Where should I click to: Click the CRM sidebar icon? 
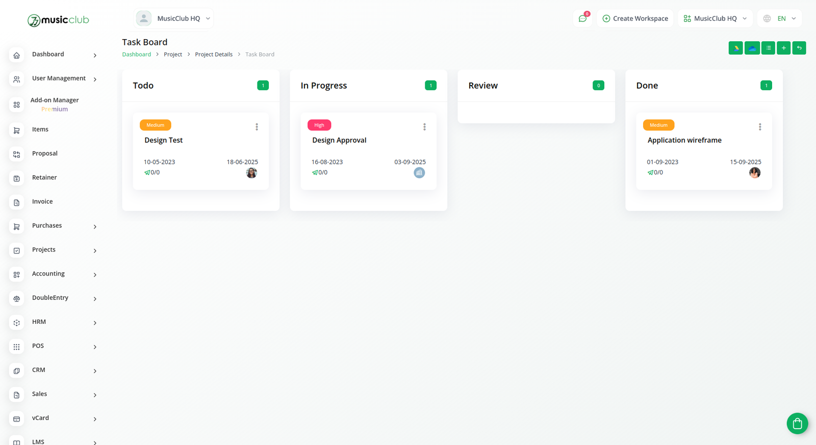(16, 371)
